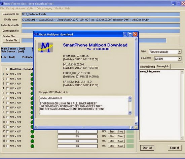The width and height of the screenshot is (185, 159).
Task: Uncheck the port 1 N/A + N/A checkbox
Action: (x=7, y=74)
